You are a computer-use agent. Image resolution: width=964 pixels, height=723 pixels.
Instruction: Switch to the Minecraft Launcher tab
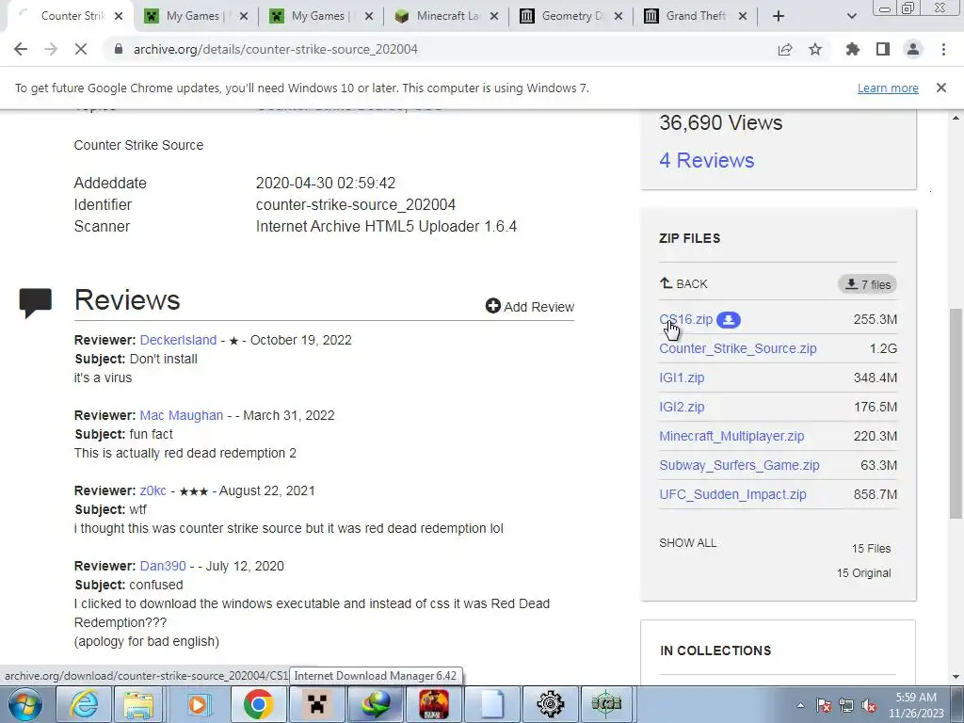(x=445, y=16)
